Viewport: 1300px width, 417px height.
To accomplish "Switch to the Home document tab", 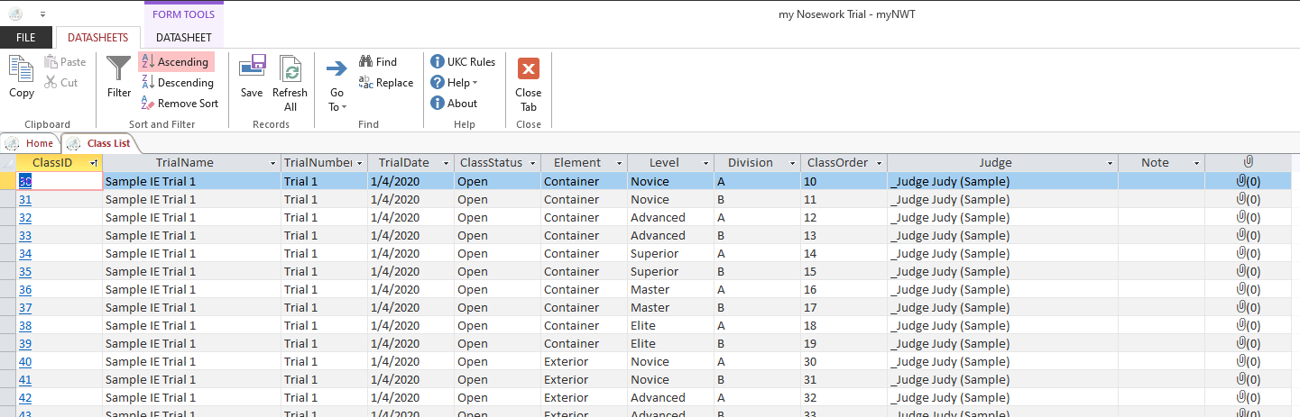I will tap(32, 143).
